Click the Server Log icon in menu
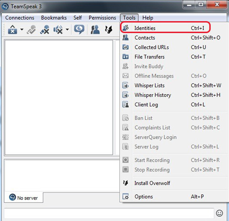Screen dimensions: 229x221 pos(125,147)
